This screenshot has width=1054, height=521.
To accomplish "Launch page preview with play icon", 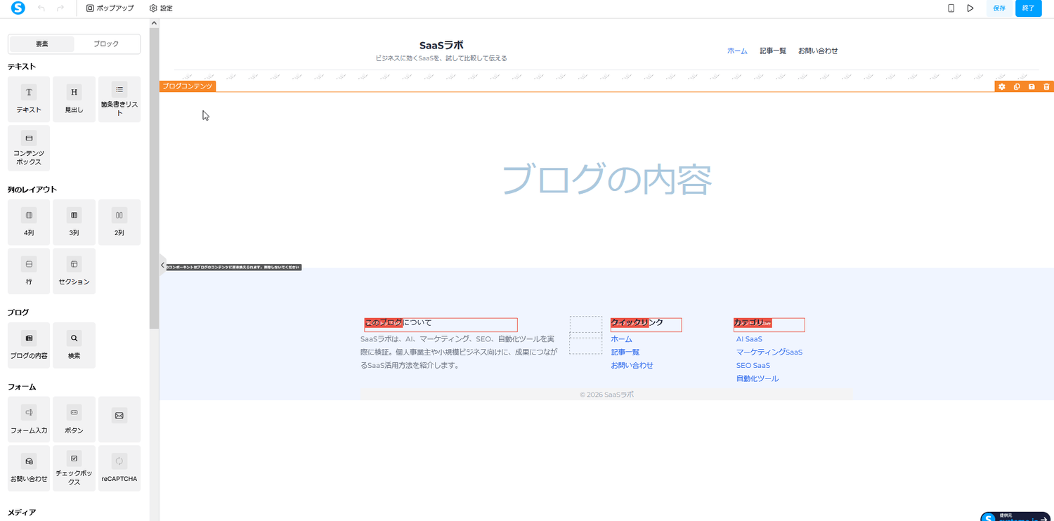I will click(x=970, y=8).
